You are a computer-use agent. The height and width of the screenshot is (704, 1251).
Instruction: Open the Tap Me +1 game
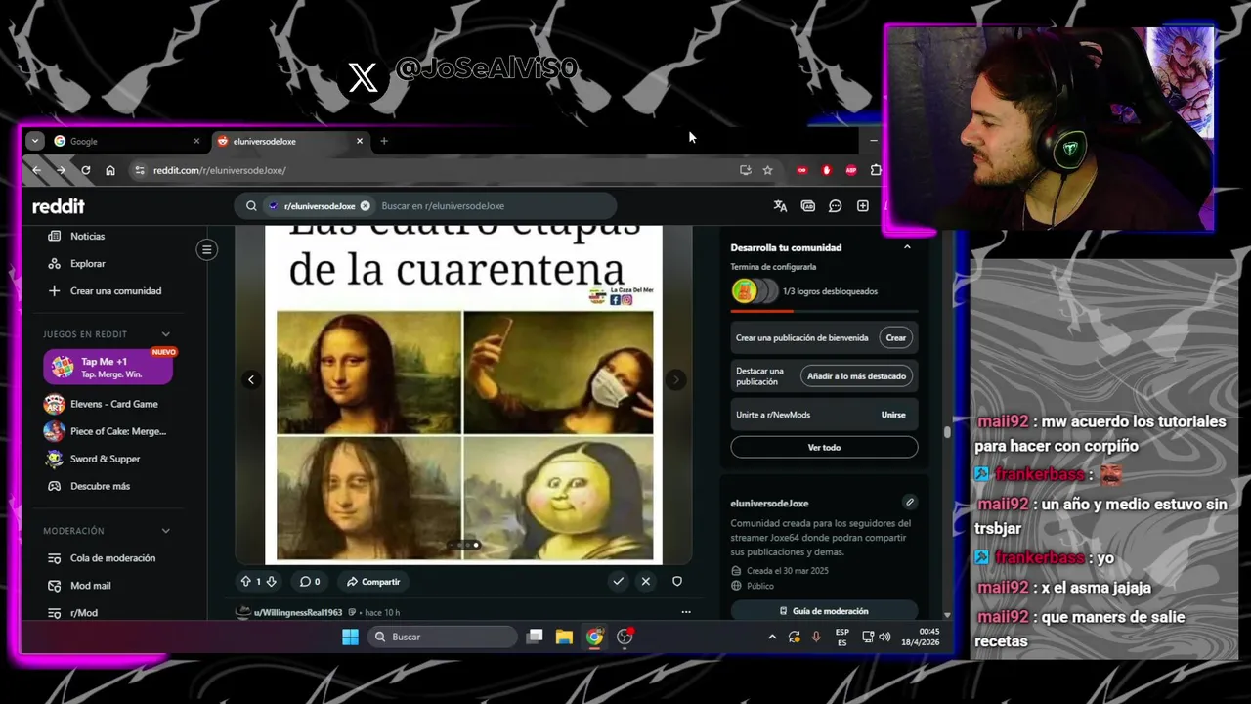(108, 367)
